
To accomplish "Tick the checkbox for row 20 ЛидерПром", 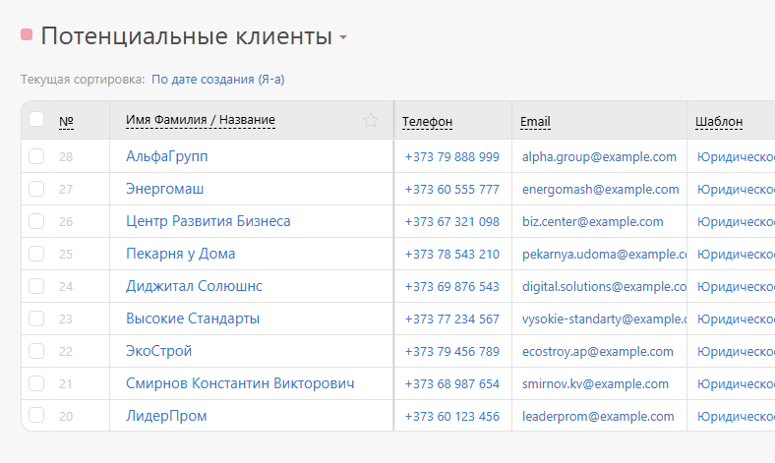I will (x=36, y=416).
